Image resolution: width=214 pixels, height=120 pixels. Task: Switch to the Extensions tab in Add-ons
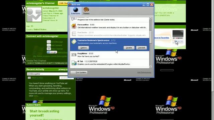[76, 11]
